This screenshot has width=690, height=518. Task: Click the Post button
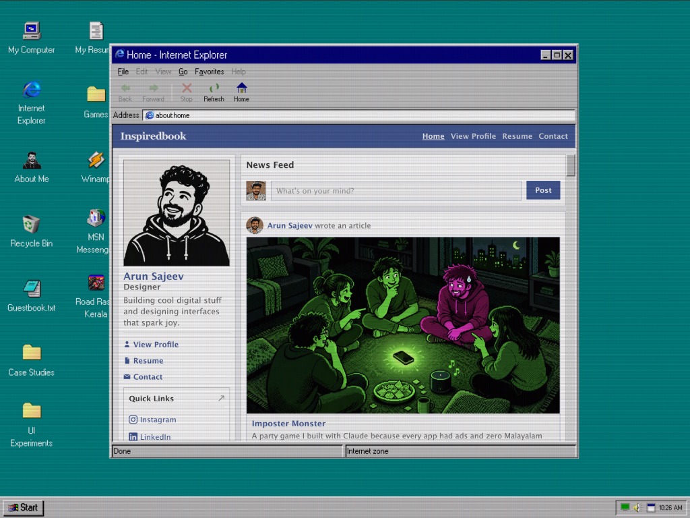point(544,190)
